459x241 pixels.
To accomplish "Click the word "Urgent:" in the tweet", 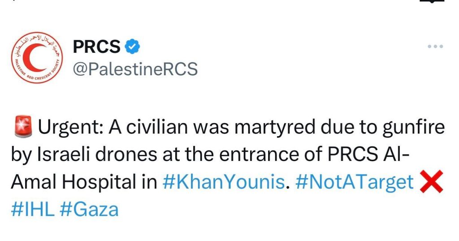I will (70, 128).
